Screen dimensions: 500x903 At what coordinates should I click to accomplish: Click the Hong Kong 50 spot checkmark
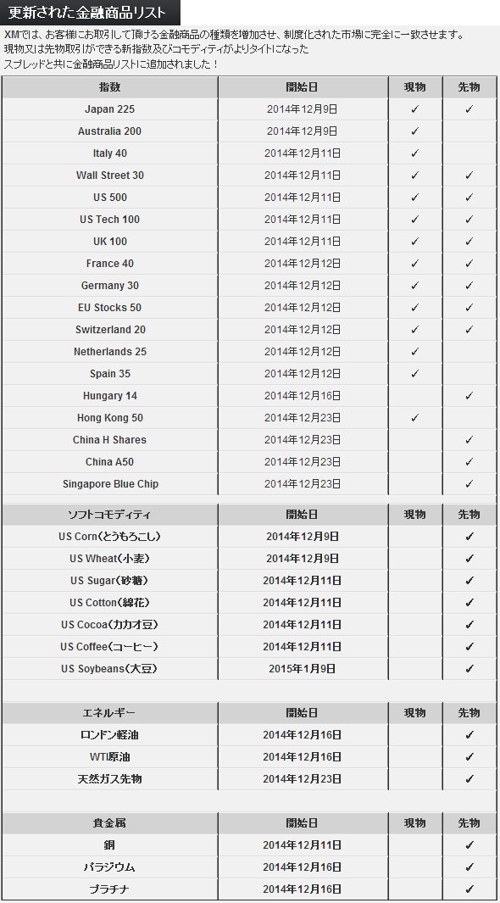(x=415, y=417)
